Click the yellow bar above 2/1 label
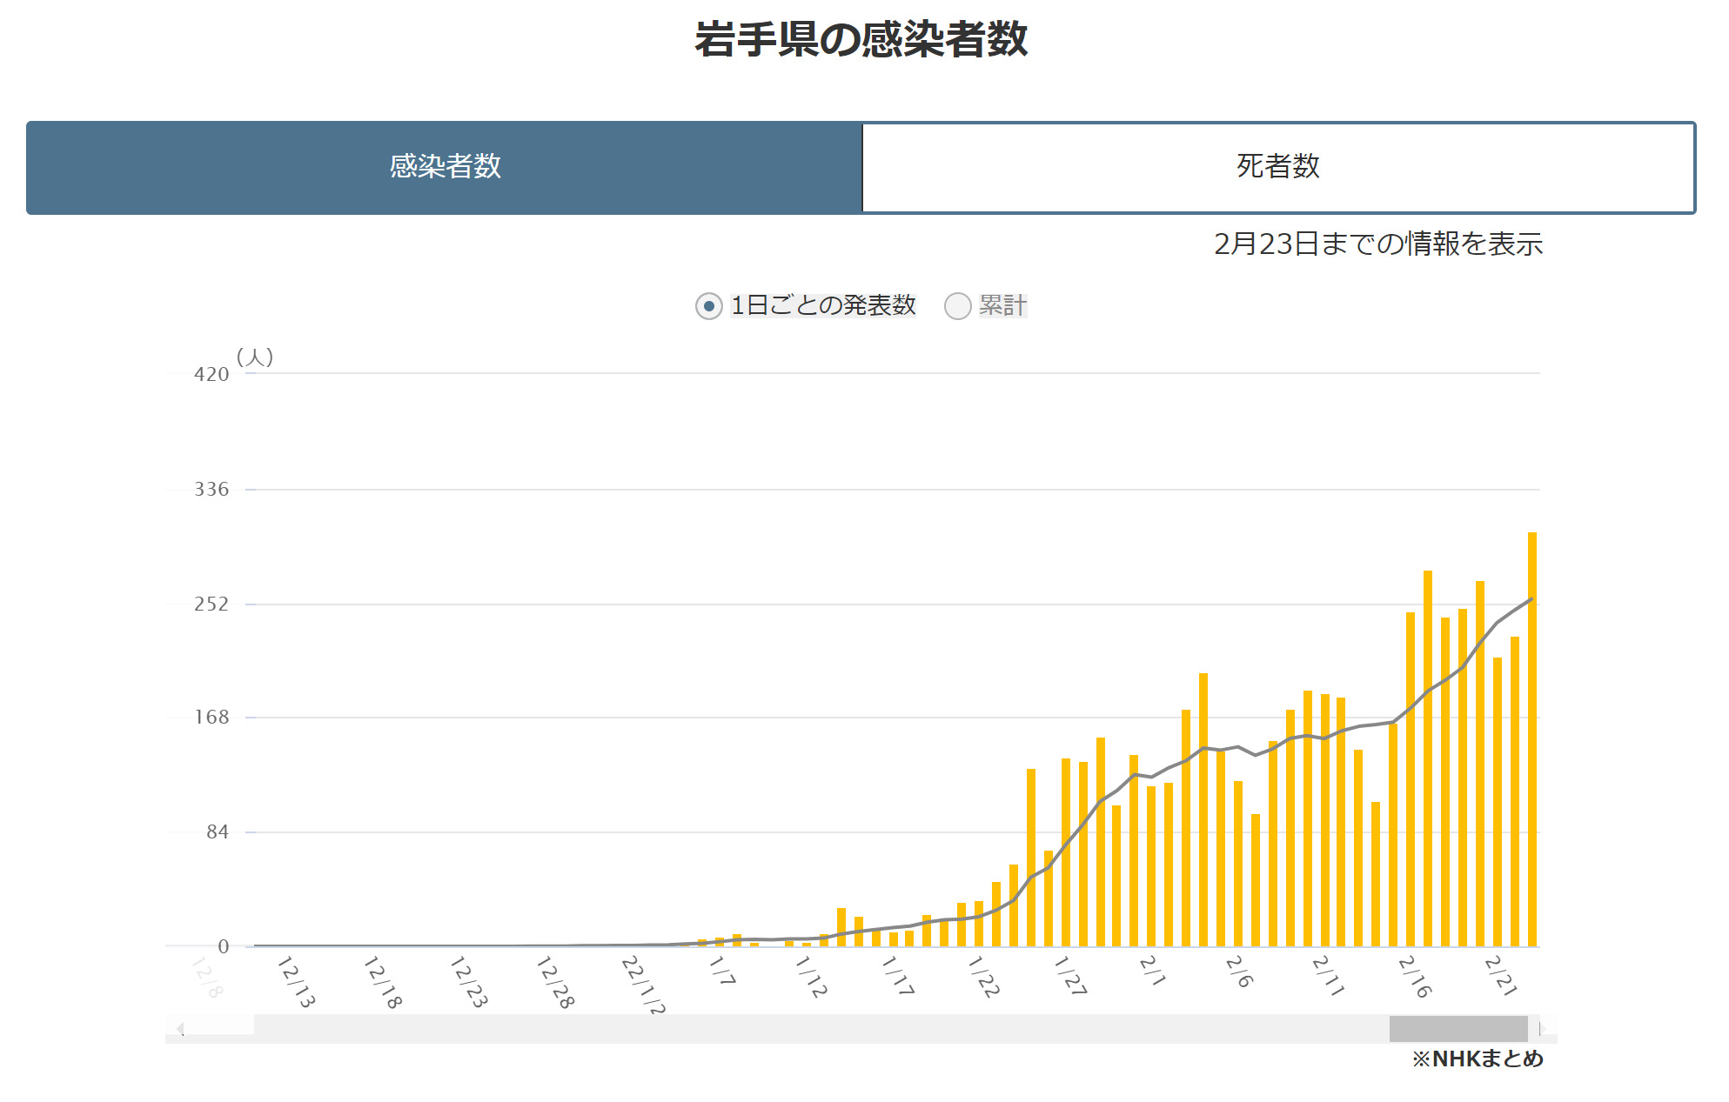The height and width of the screenshot is (1102, 1729). (x=1151, y=865)
